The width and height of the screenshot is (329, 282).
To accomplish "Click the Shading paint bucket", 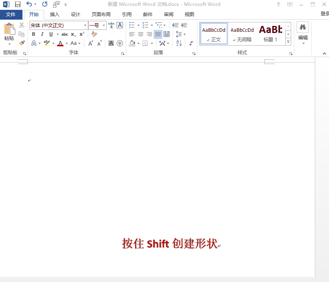I will pos(132,43).
